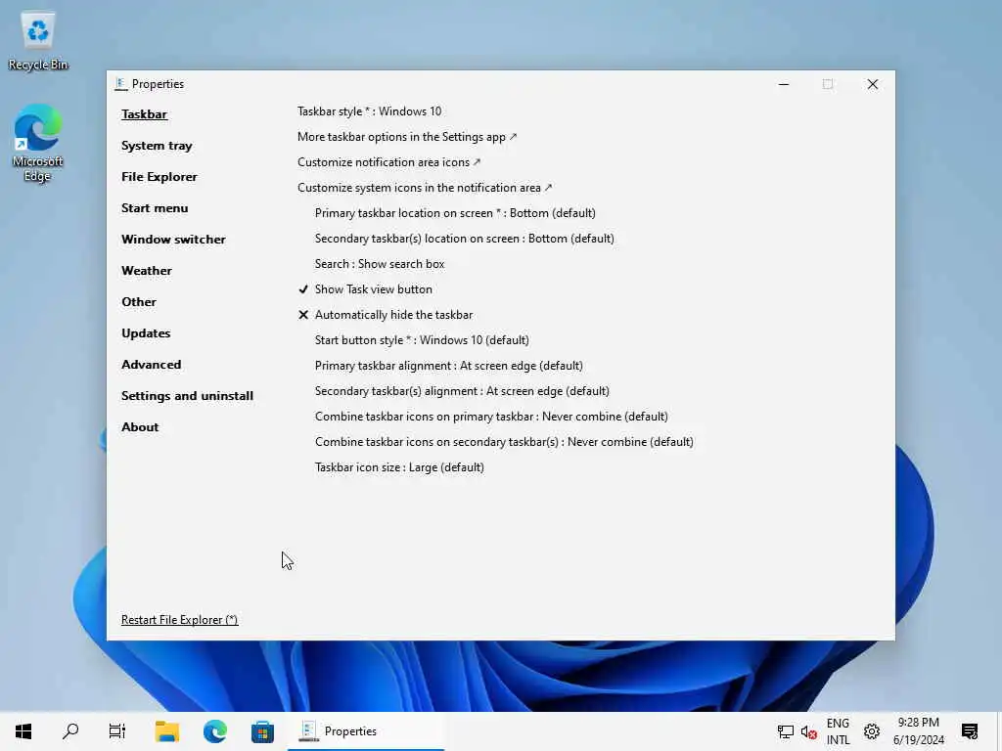
Task: Switch to Window switcher section
Action: coord(173,240)
